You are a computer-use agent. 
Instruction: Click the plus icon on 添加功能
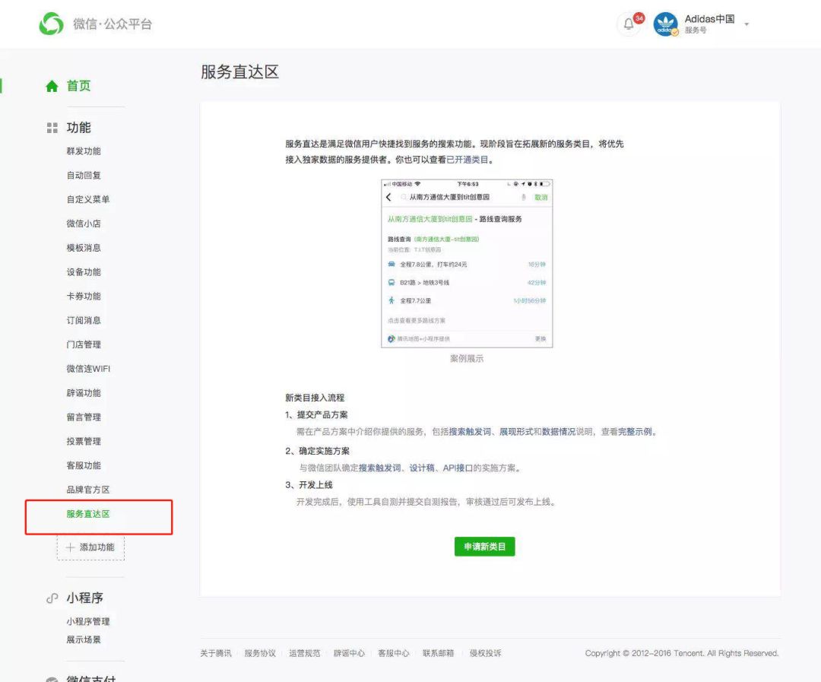point(71,547)
